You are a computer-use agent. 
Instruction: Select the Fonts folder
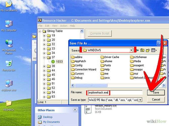point(106,65)
